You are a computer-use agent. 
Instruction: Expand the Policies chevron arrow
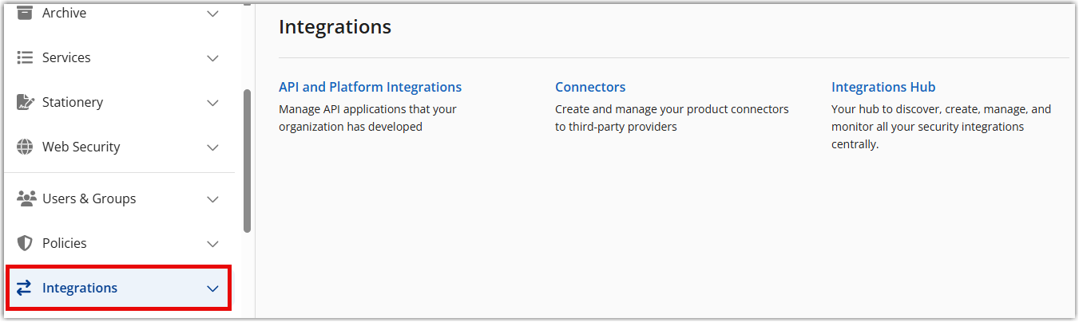(x=212, y=244)
